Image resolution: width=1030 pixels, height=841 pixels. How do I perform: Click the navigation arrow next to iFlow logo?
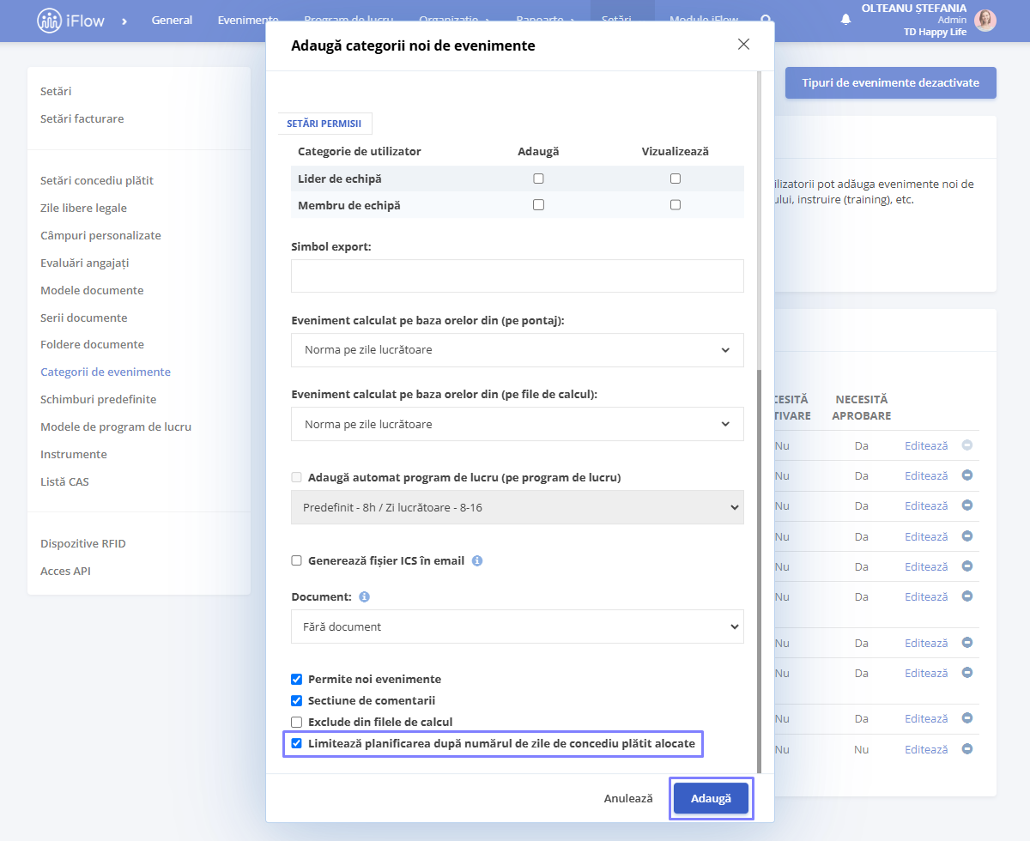click(124, 21)
